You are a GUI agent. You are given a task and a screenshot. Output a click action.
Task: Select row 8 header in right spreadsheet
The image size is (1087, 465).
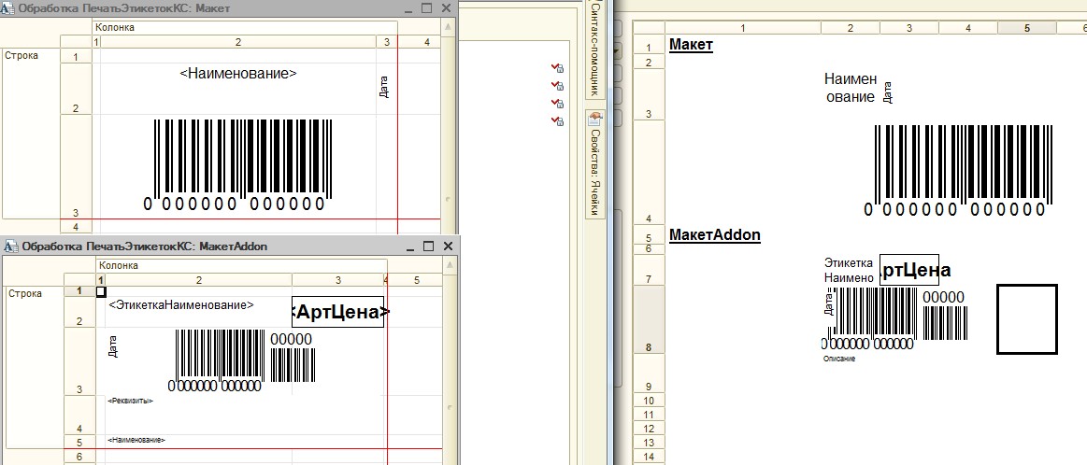pyautogui.click(x=648, y=346)
